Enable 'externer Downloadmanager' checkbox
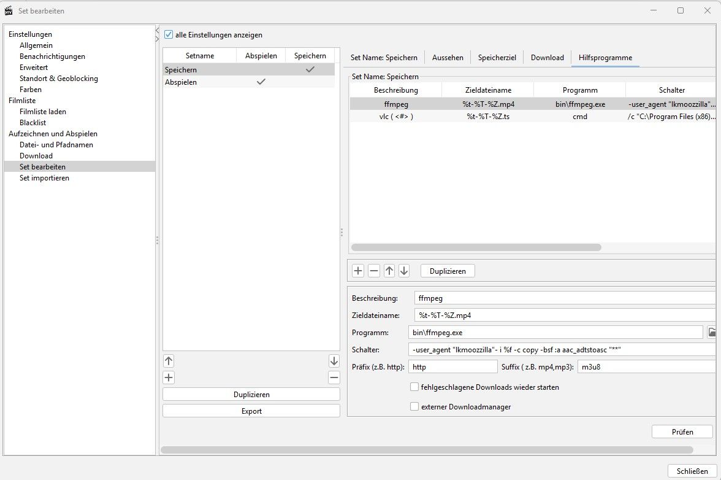 tap(414, 406)
